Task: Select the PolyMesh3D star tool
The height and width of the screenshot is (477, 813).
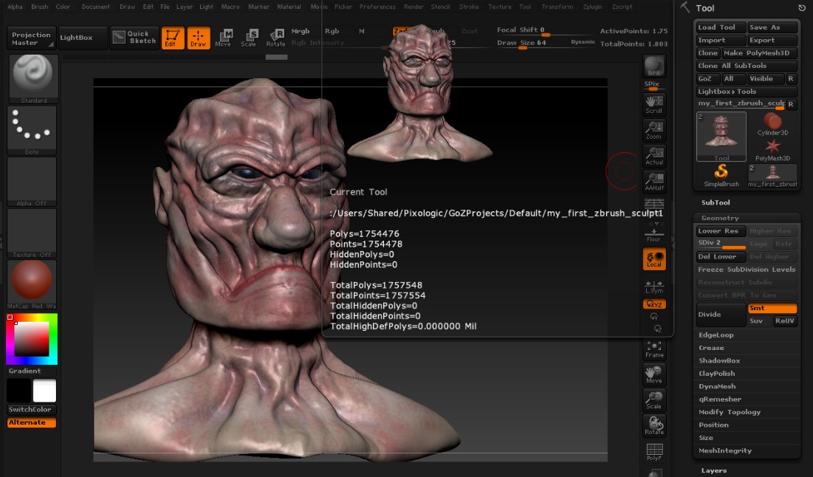Action: pyautogui.click(x=772, y=151)
